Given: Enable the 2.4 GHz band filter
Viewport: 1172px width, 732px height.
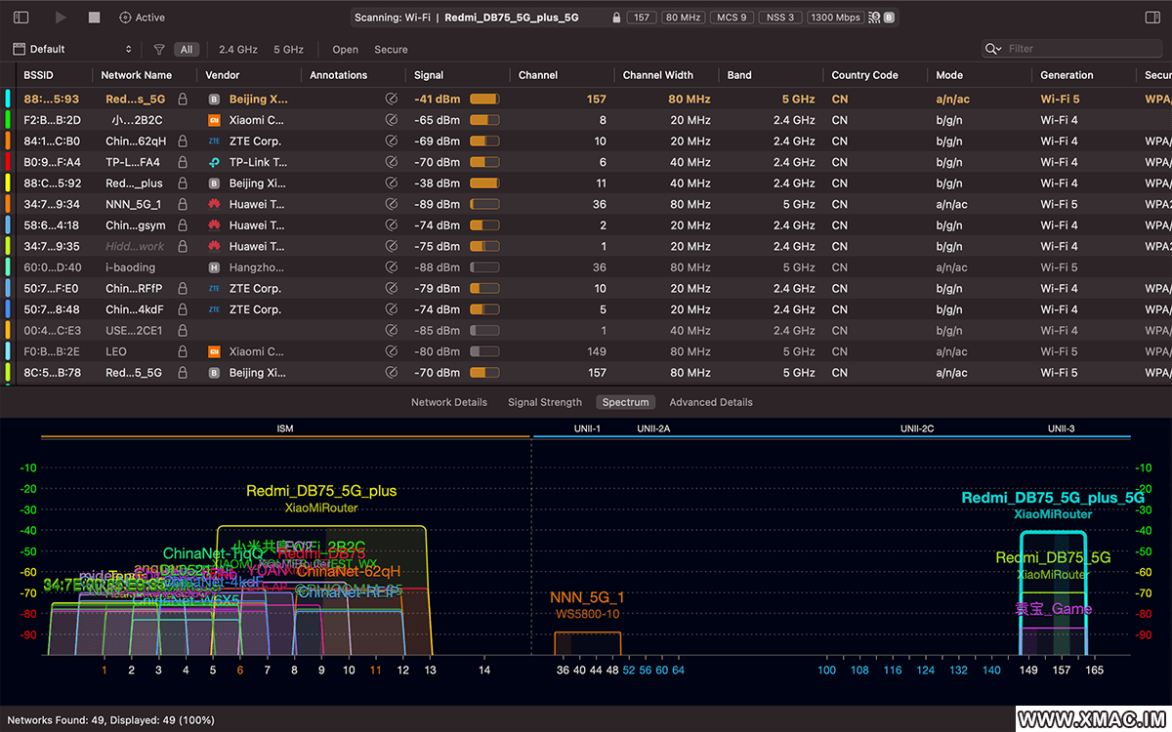Looking at the screenshot, I should [237, 49].
